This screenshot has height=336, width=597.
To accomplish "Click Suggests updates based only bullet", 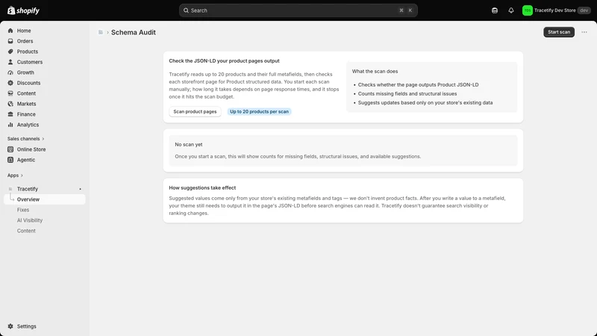I will point(425,102).
